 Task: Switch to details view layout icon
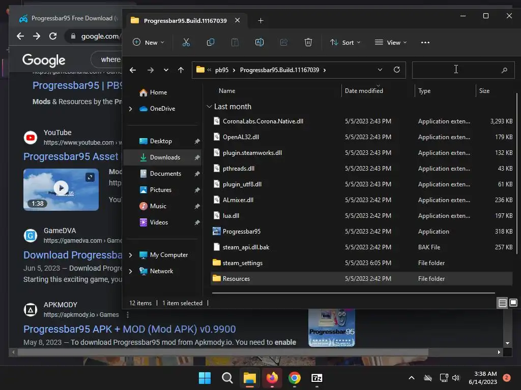(502, 303)
